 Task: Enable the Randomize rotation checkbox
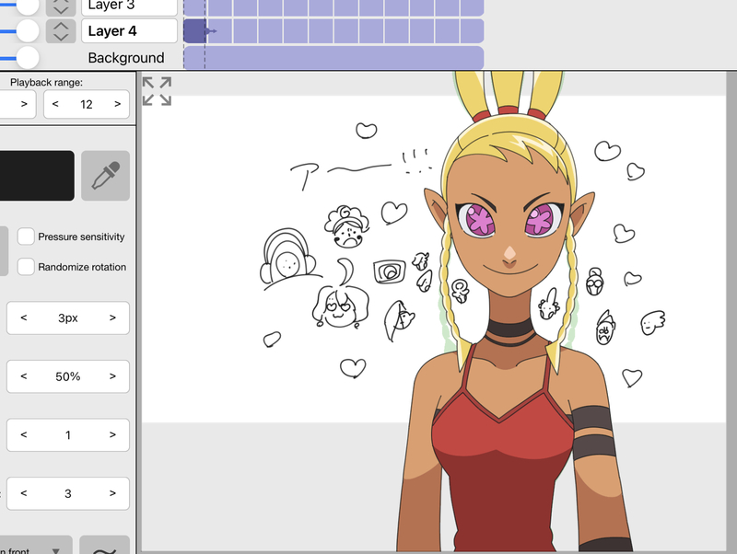(26, 267)
